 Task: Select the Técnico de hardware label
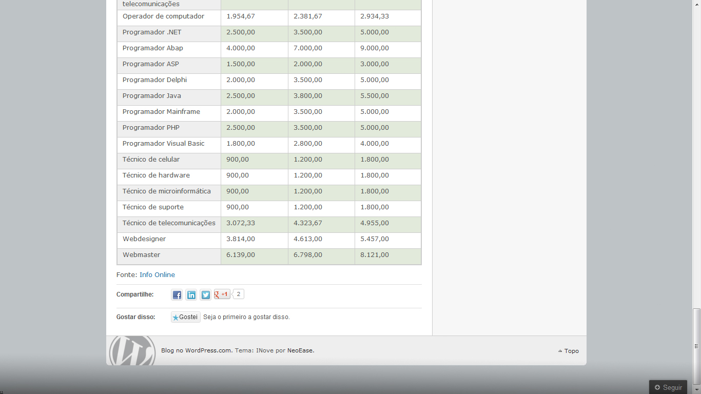coord(156,175)
